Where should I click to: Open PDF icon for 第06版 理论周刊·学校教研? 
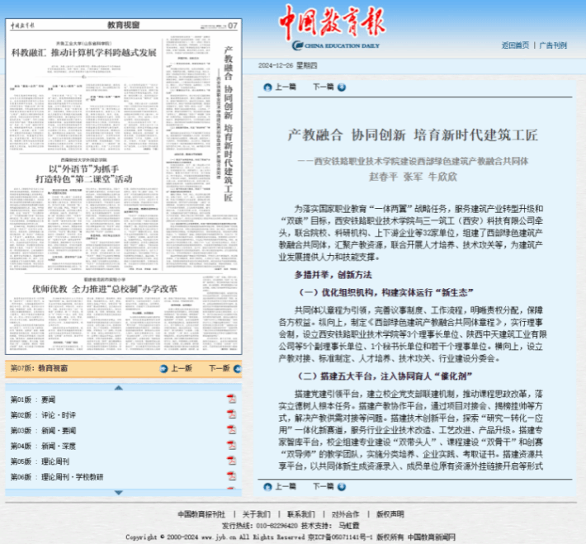tap(231, 476)
